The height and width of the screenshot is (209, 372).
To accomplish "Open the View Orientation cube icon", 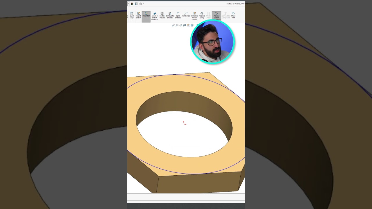I will coord(192,25).
